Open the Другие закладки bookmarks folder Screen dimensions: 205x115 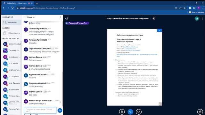[x=197, y=12]
